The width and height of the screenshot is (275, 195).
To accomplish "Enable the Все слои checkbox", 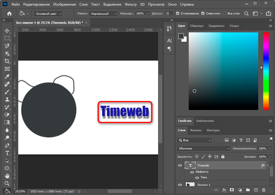I will [224, 14].
